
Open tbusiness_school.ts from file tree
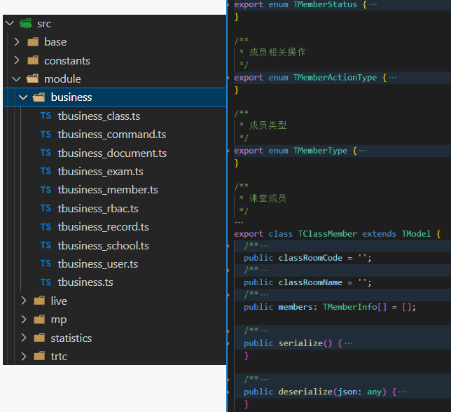103,245
